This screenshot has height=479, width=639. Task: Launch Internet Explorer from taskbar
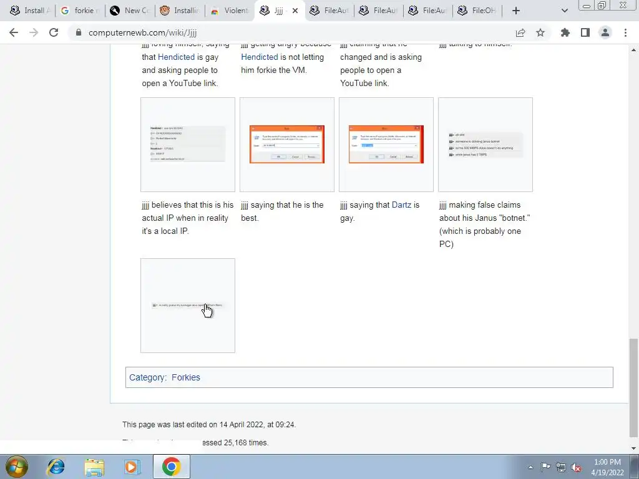click(56, 467)
